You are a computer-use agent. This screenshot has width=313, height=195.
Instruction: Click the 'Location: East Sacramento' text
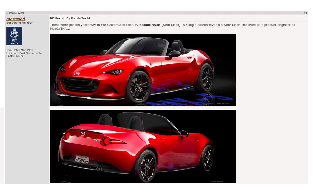click(24, 53)
